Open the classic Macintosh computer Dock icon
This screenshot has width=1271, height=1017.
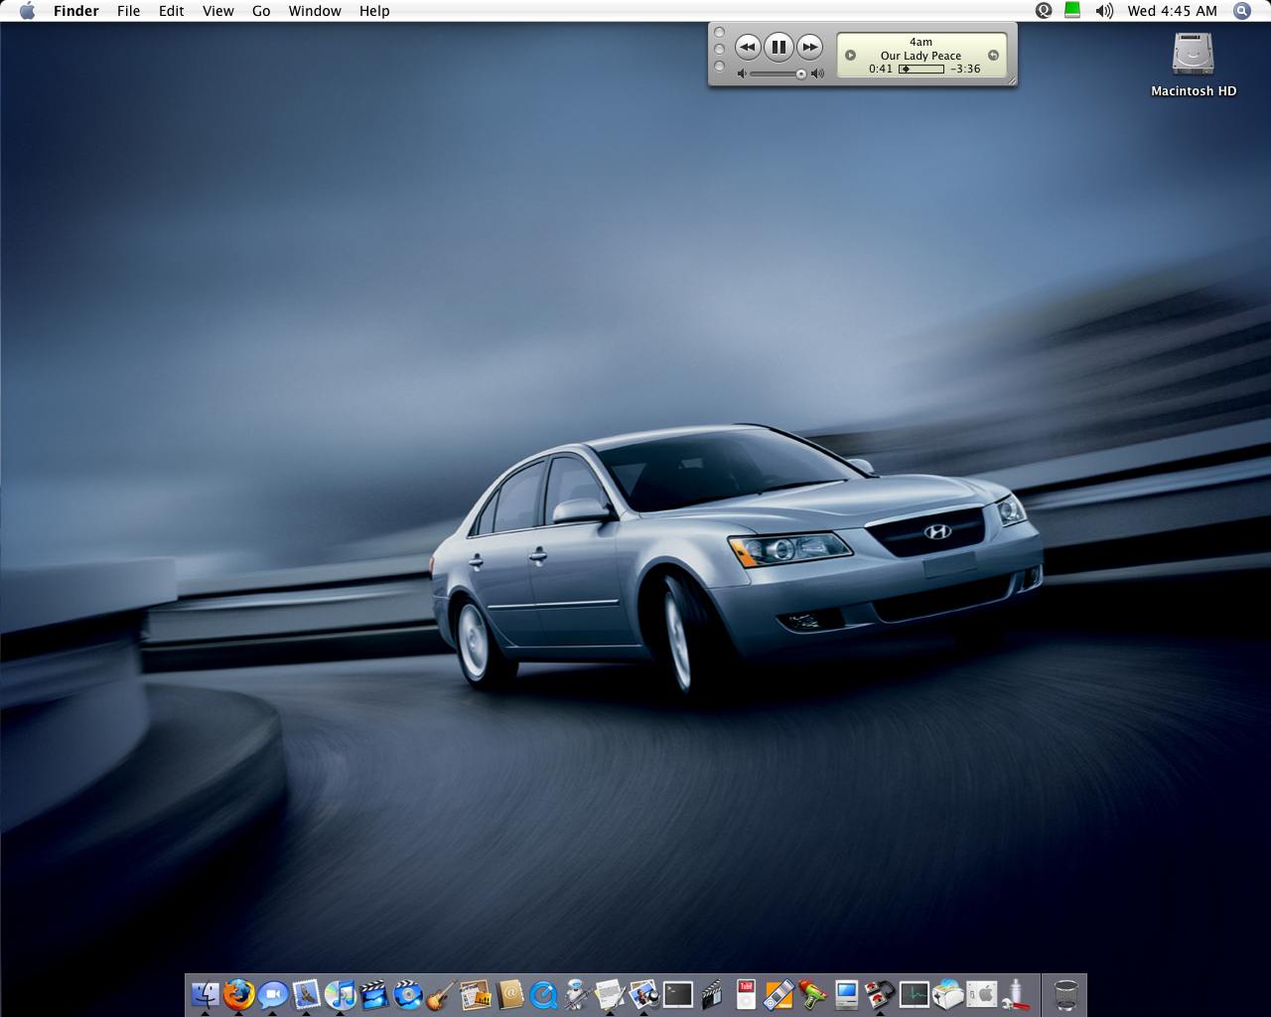click(x=847, y=994)
